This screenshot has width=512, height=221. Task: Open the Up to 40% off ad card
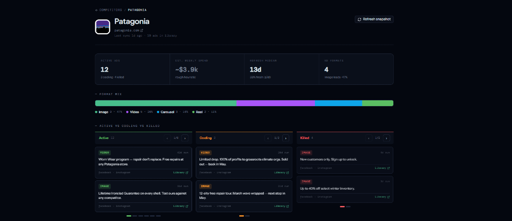coord(345,189)
